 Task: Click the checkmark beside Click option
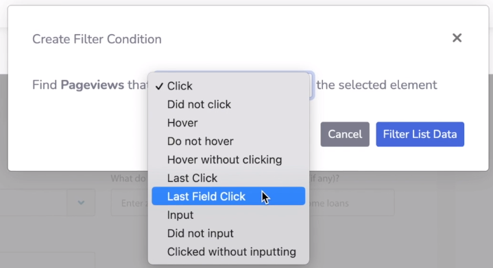[159, 86]
